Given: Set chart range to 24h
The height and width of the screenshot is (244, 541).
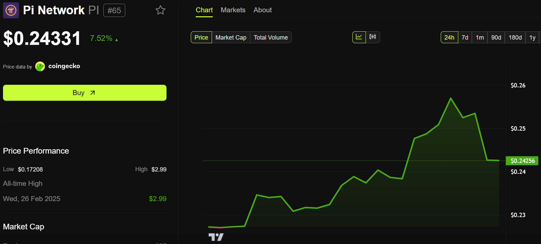Looking at the screenshot, I should (449, 38).
